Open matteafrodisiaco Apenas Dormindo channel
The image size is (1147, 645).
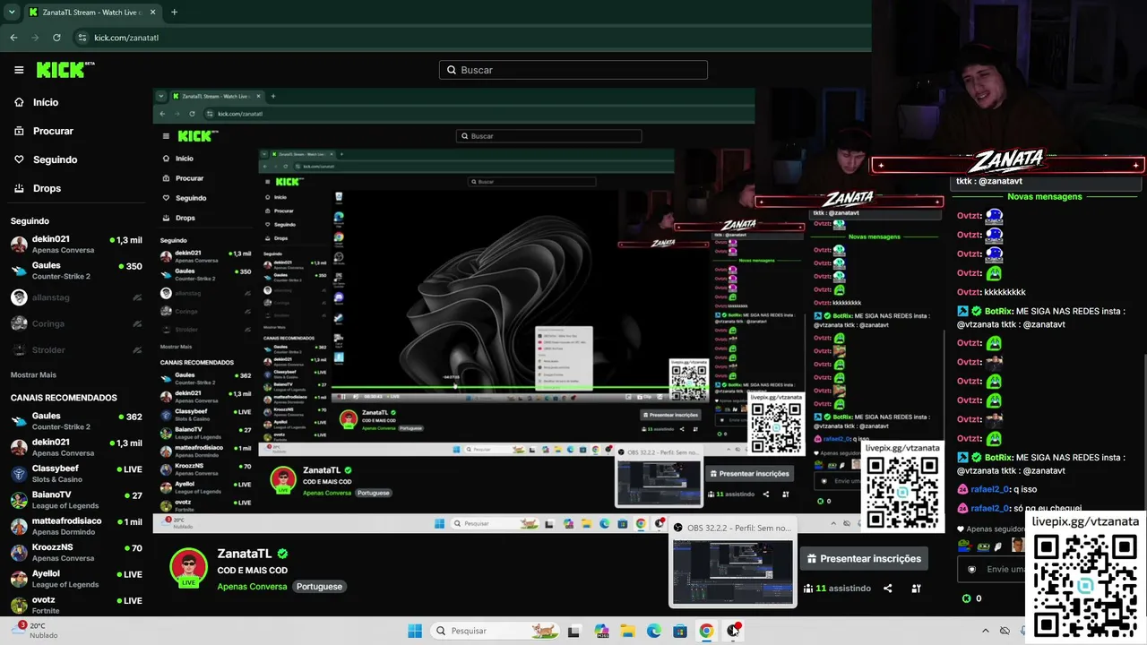pyautogui.click(x=76, y=526)
